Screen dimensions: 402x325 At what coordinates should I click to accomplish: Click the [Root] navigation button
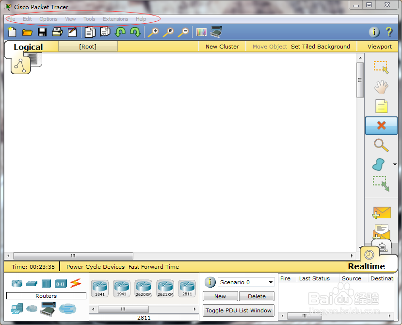(x=88, y=47)
